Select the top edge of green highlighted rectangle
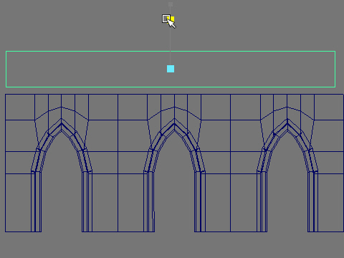The image size is (344, 258). [171, 51]
